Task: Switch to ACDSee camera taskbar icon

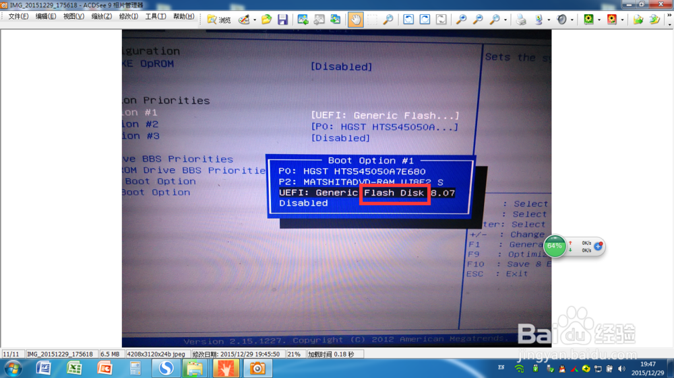Action: [x=257, y=369]
